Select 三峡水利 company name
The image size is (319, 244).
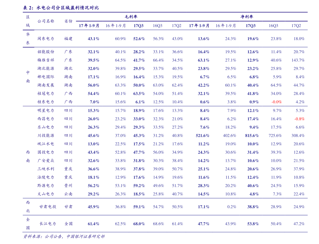(46, 169)
